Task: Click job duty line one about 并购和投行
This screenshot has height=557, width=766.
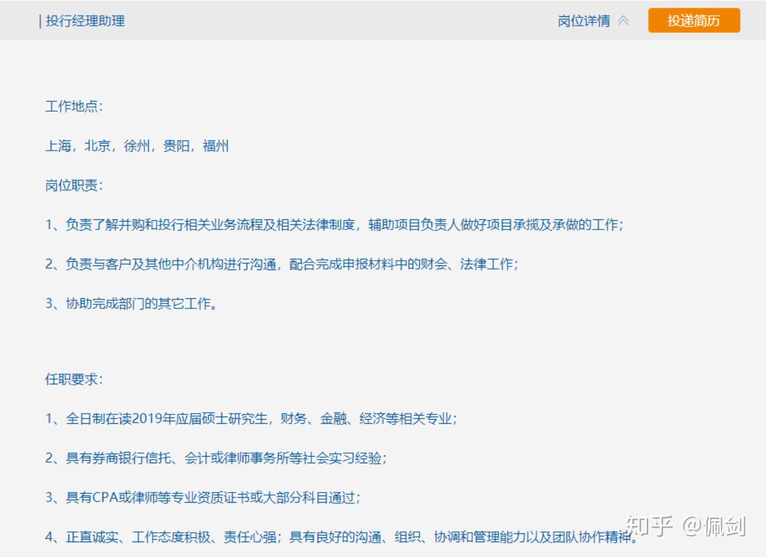Action: coord(334,224)
